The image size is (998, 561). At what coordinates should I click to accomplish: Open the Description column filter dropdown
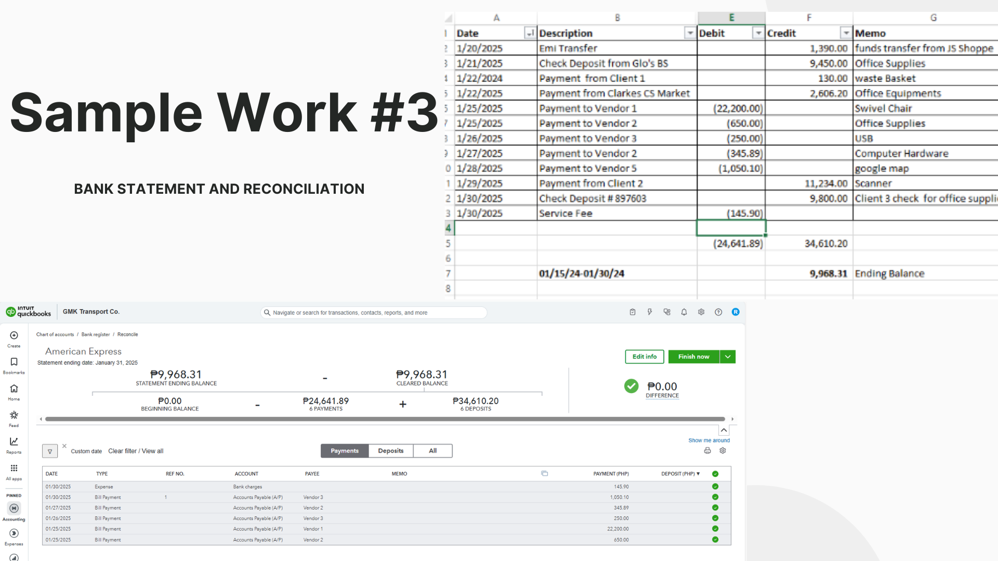tap(690, 33)
